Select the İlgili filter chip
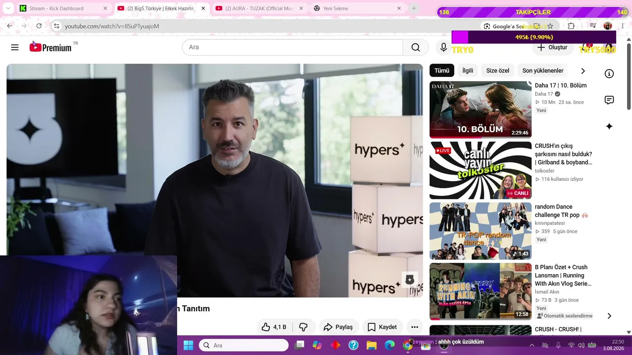 click(x=468, y=71)
